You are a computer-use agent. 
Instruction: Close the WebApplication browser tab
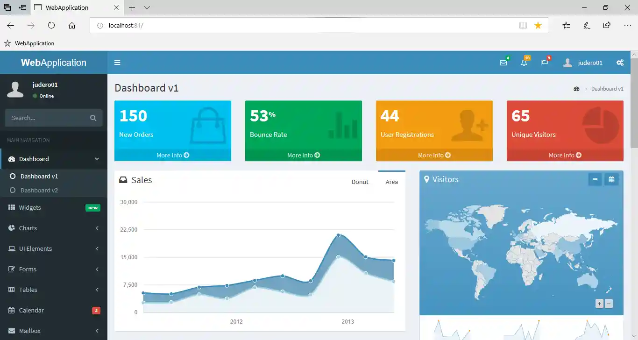coord(116,7)
